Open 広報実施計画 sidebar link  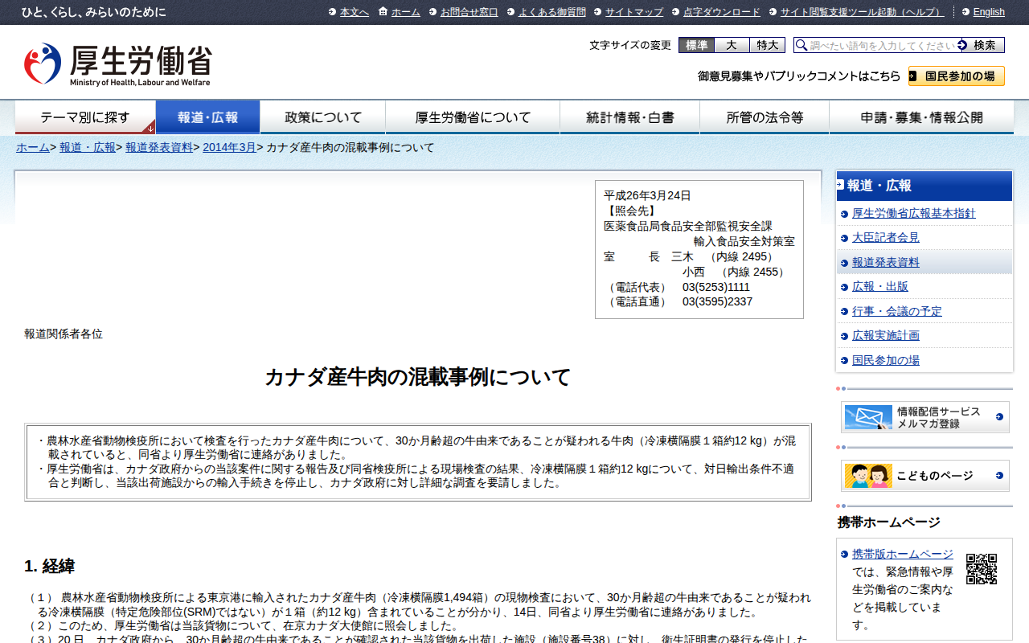point(886,335)
